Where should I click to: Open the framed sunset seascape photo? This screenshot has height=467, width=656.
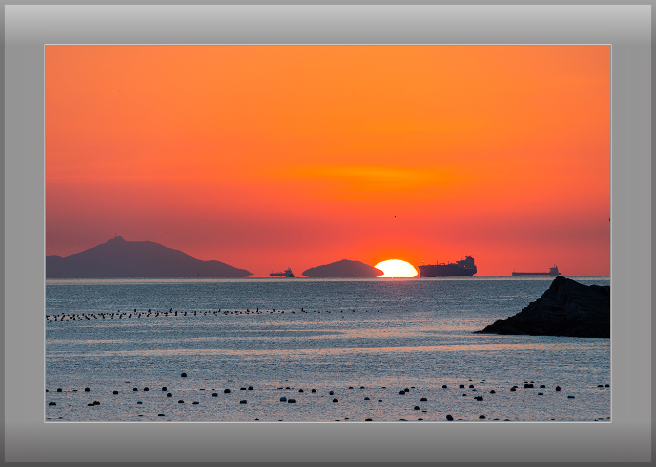(x=328, y=233)
